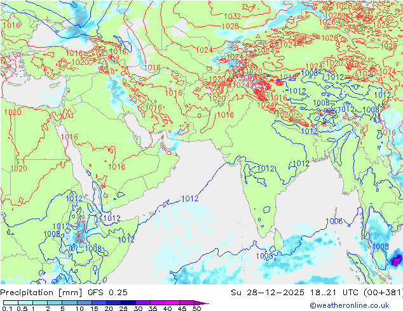Viewport: 403px width, 311px height.
Task: Select the 2–5 mm legend swatch
Action: 55,303
